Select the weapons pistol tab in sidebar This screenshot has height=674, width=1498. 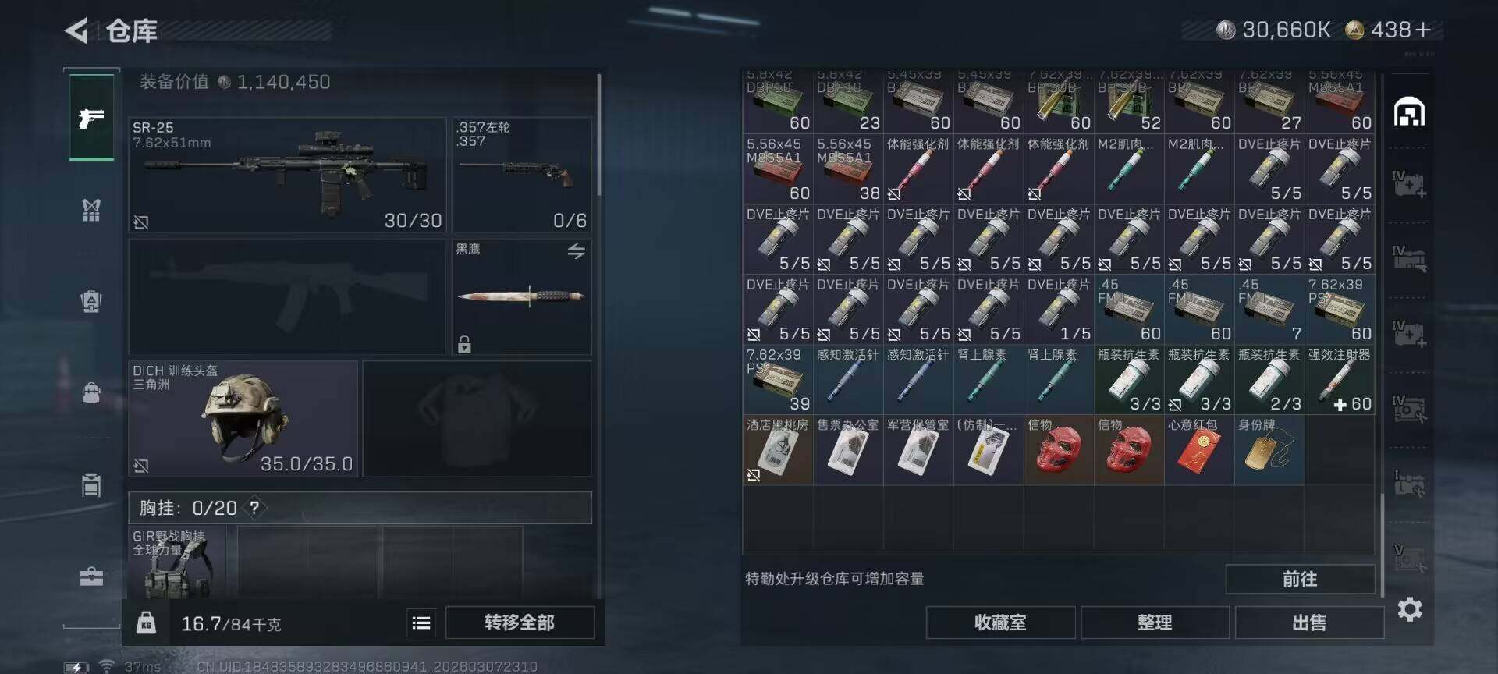91,118
